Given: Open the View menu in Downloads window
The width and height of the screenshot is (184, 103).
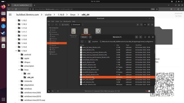Looking at the screenshot, I should pyautogui.click(x=57, y=21).
